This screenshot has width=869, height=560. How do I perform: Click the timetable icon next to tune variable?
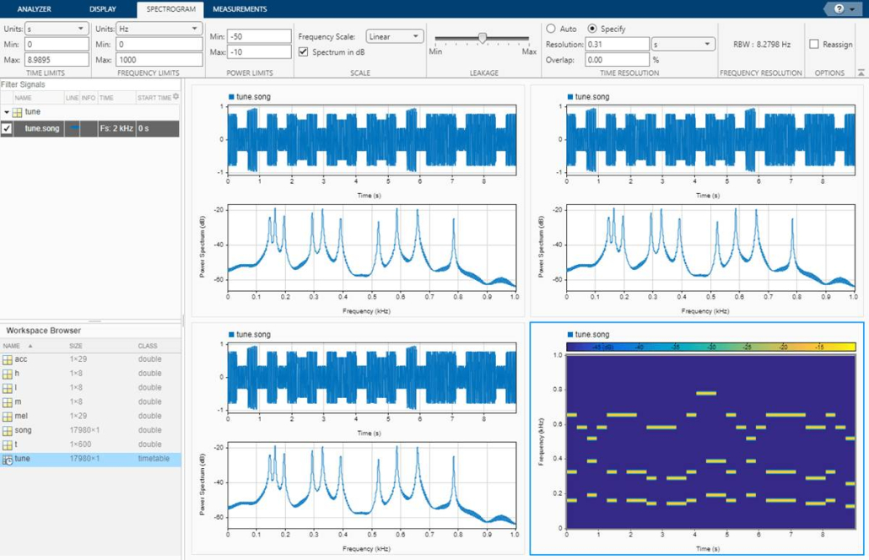tap(8, 459)
